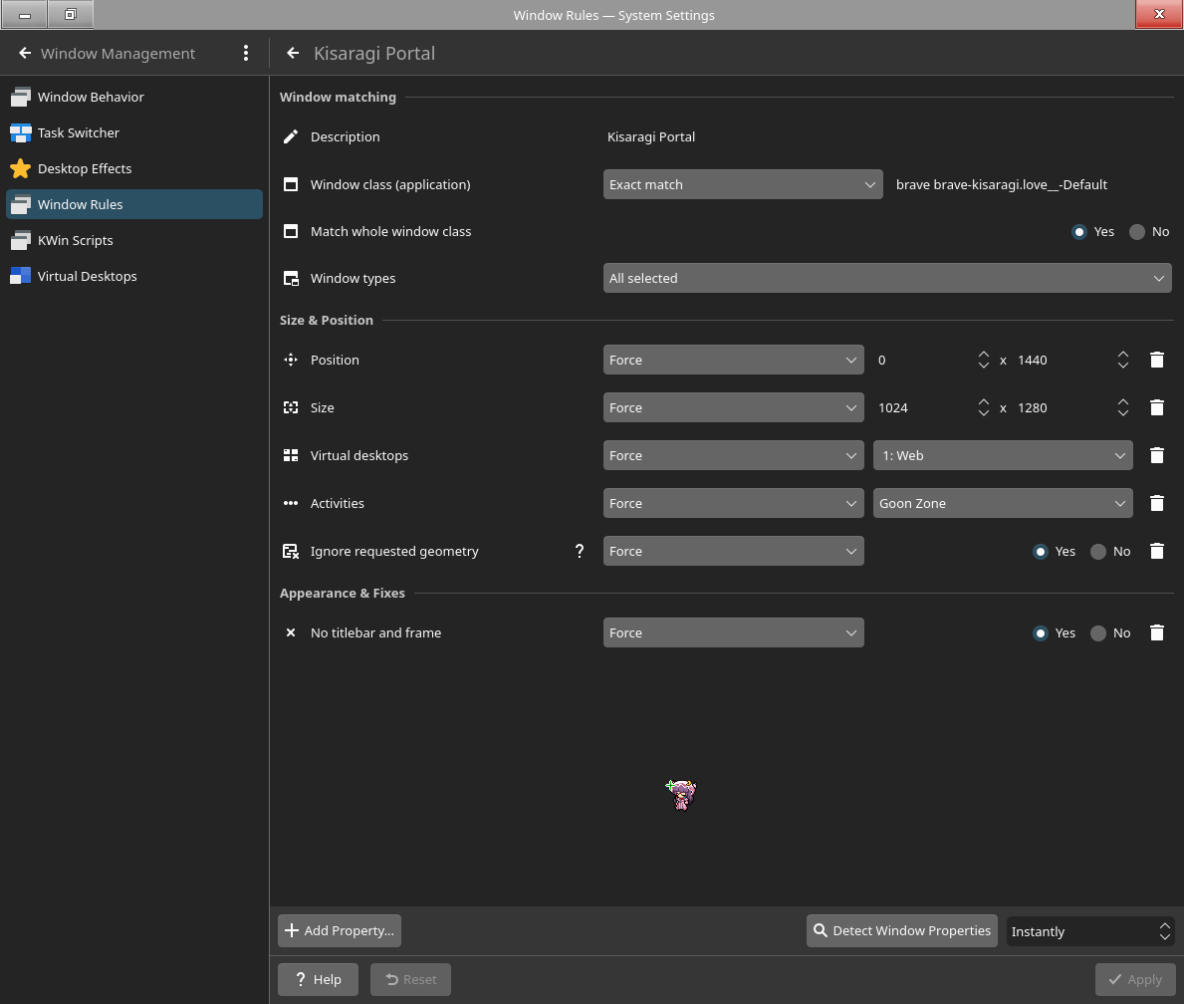Click the Virtual desktops grid icon

click(x=291, y=455)
